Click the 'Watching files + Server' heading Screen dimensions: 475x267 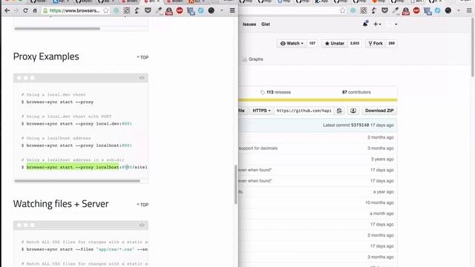pyautogui.click(x=61, y=204)
